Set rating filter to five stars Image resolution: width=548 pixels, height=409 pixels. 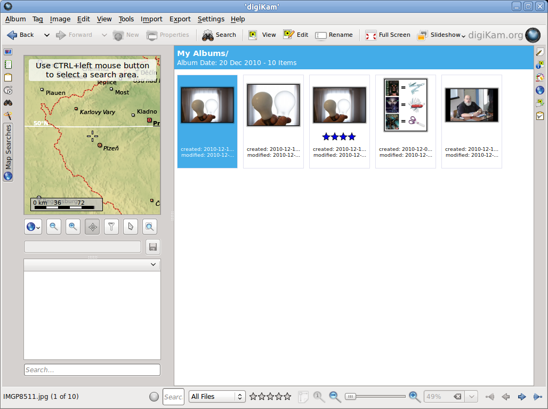point(287,396)
